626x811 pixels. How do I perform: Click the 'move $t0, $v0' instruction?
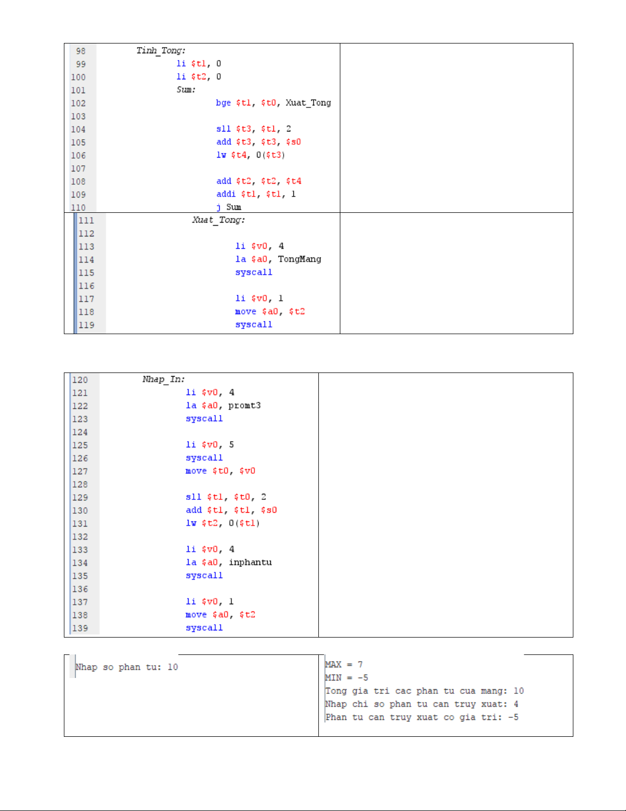pyautogui.click(x=220, y=471)
